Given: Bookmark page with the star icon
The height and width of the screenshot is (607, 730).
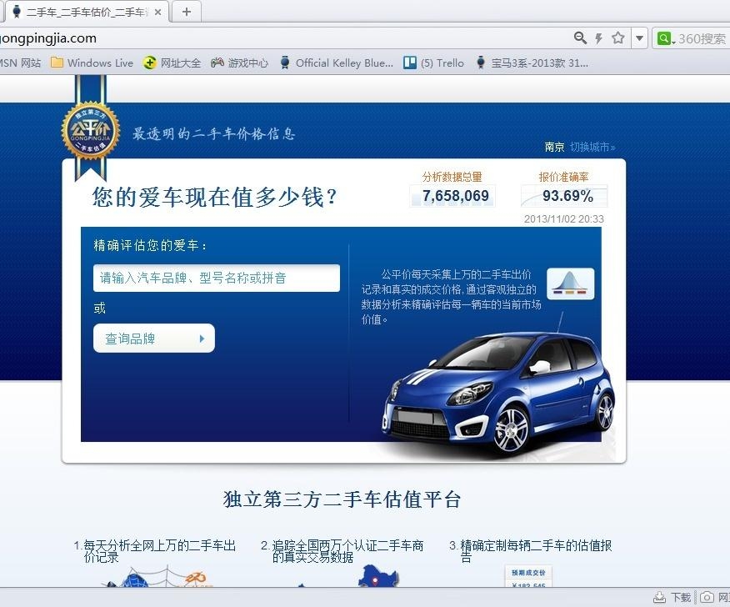Looking at the screenshot, I should pos(617,38).
